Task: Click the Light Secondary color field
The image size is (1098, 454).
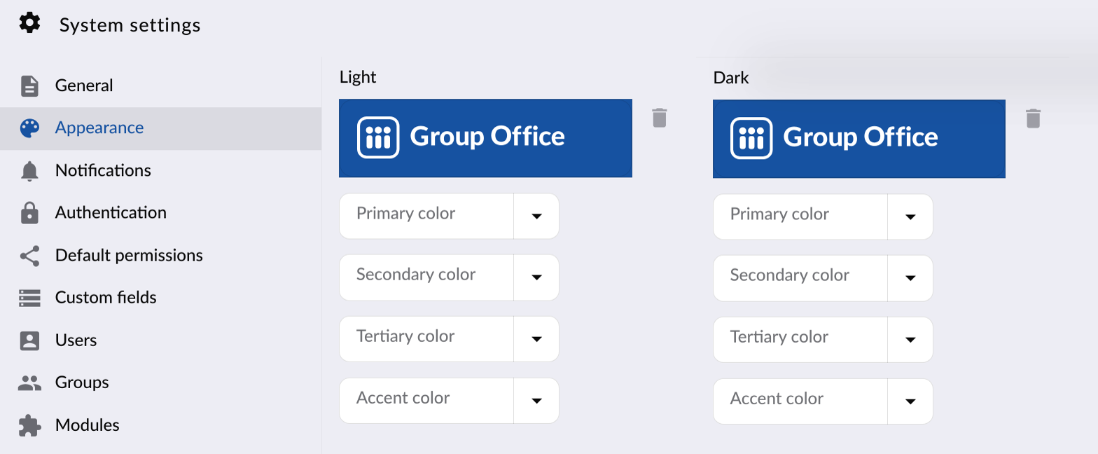Action: [x=426, y=277]
